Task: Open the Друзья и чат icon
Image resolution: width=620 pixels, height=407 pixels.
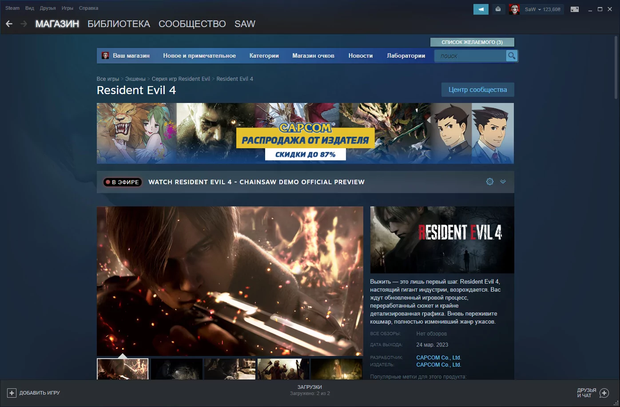Action: tap(604, 393)
